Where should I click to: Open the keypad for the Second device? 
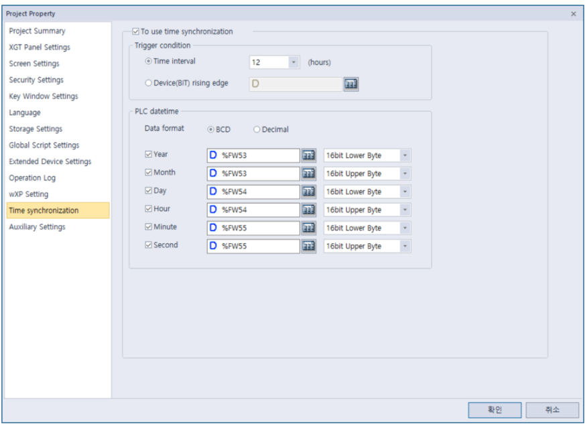coord(310,246)
